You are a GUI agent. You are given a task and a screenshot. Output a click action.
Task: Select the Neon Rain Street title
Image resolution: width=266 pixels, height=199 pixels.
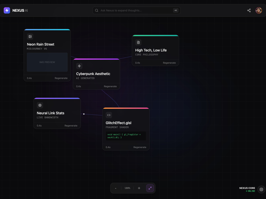click(x=40, y=44)
